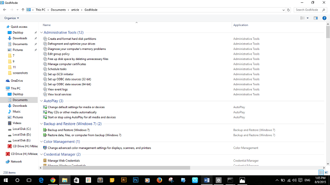The image size is (330, 185).
Task: Switch to details view in status bar
Action: point(321,173)
